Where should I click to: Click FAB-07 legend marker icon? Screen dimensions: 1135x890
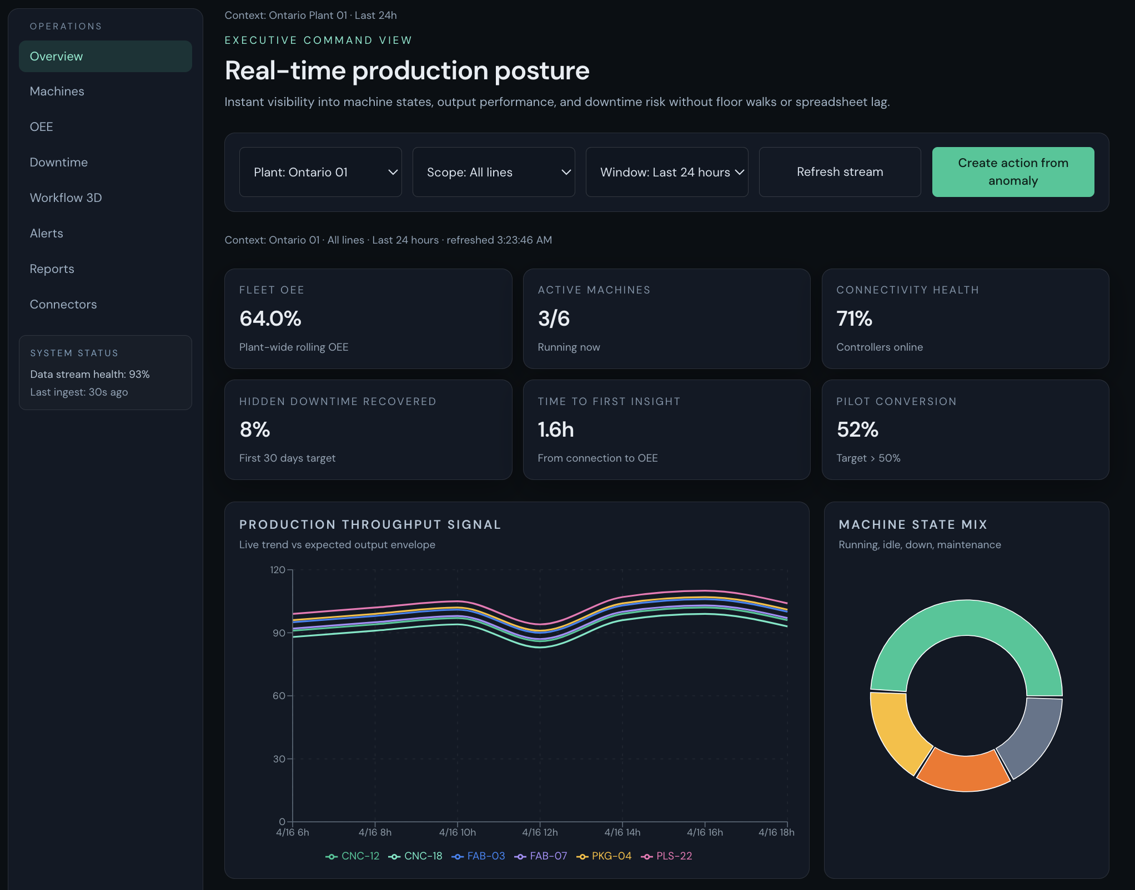point(520,857)
